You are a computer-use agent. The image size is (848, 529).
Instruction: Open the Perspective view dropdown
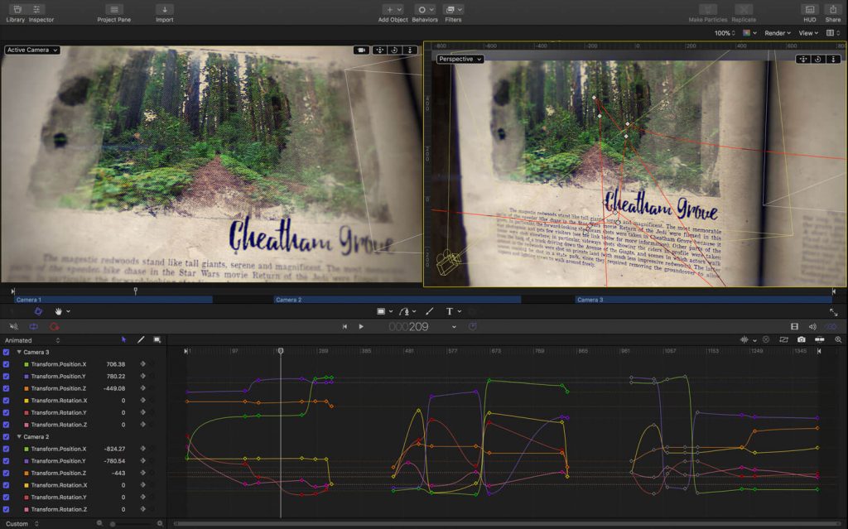pos(460,59)
